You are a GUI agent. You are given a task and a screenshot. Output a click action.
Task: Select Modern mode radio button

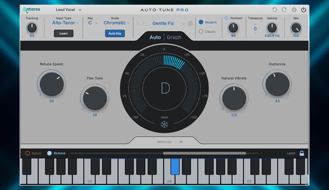[x=201, y=22]
